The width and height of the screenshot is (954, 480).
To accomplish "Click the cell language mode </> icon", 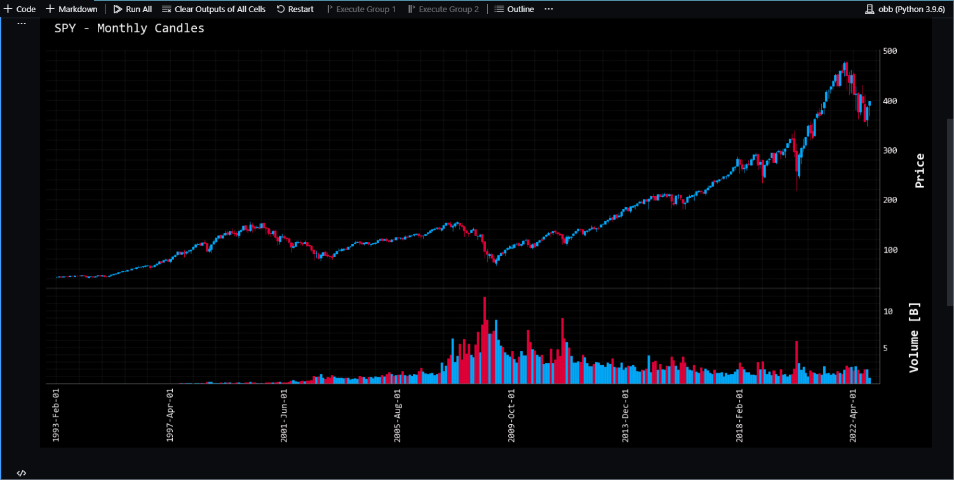I will tap(21, 473).
